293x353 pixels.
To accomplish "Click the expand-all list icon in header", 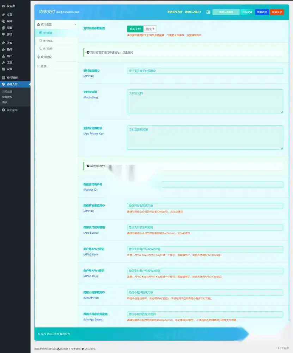I will point(208,12).
